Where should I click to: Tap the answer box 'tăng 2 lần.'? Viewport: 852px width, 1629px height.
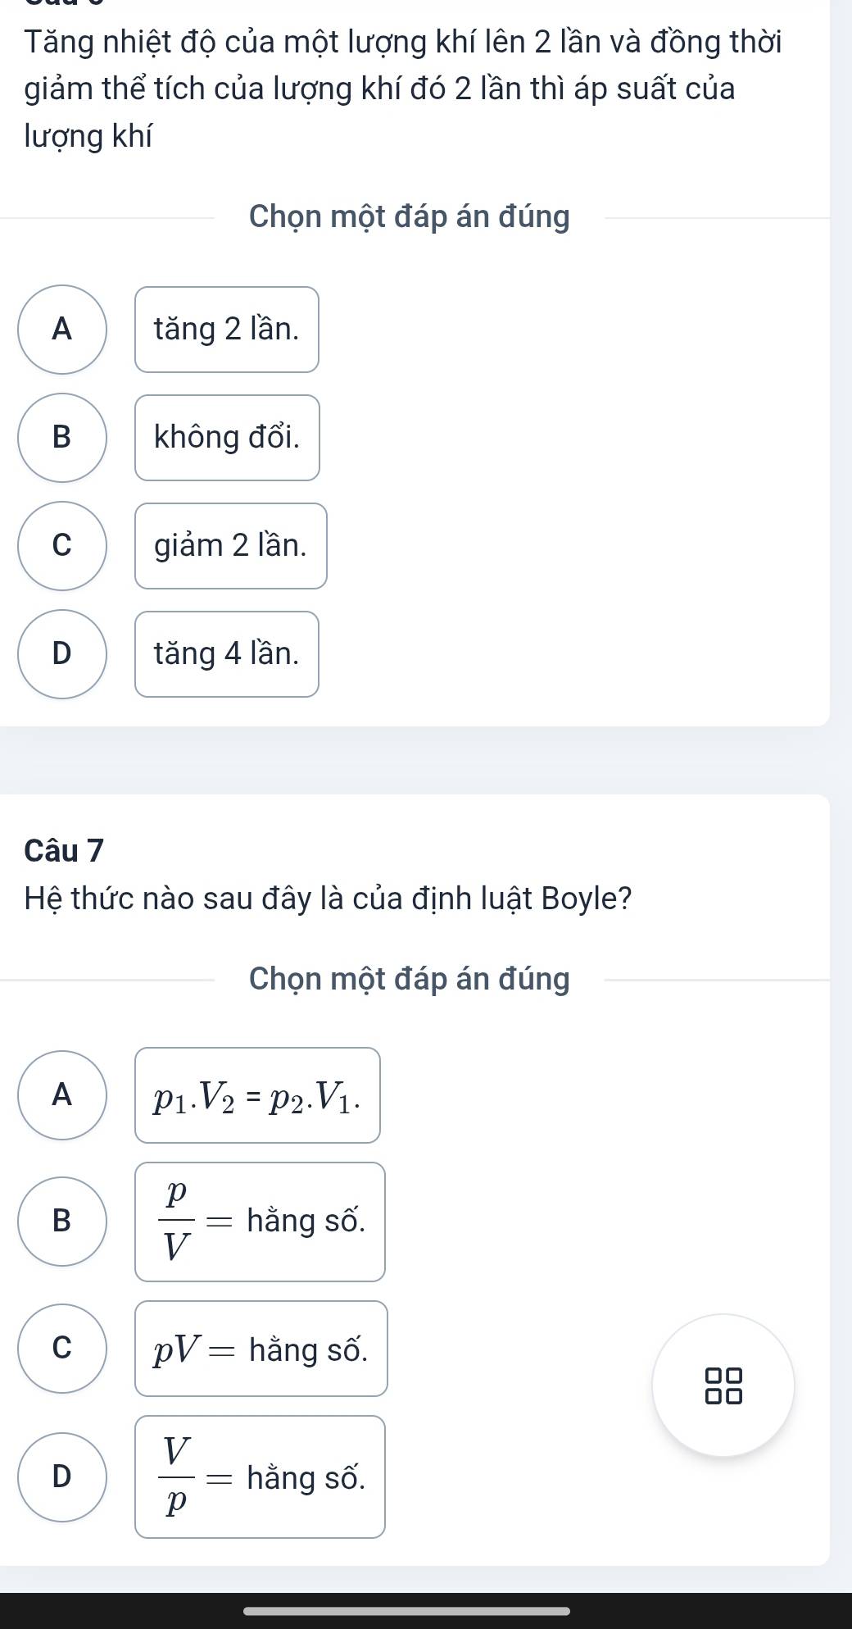click(227, 330)
